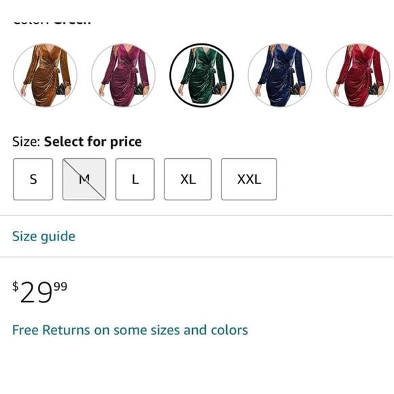Click the divider line above Size guide

(197, 215)
